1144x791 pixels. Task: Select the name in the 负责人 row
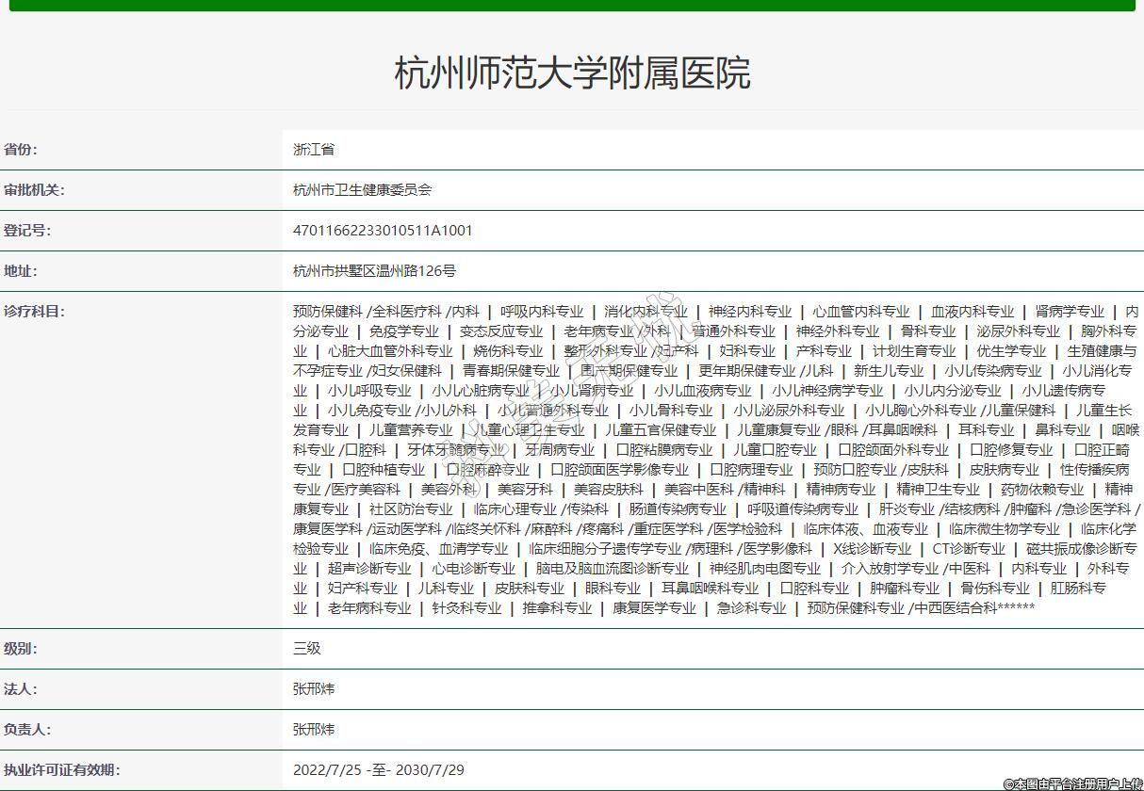tap(314, 729)
